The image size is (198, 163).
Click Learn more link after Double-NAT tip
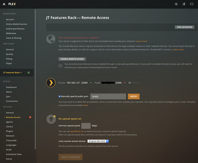click(178, 50)
